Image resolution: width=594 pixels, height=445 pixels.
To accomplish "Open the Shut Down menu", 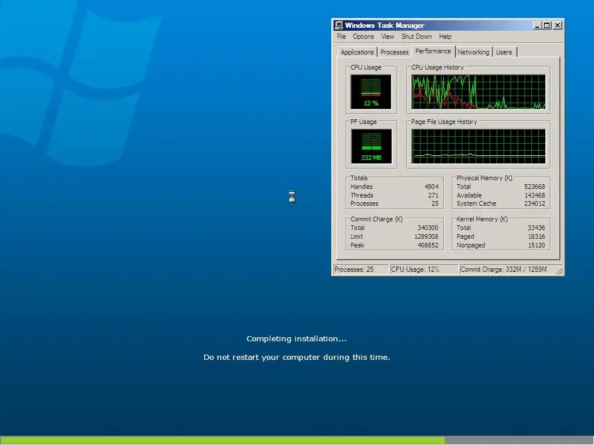I will pos(416,37).
